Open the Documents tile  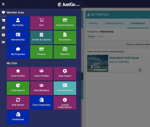(x=65, y=37)
